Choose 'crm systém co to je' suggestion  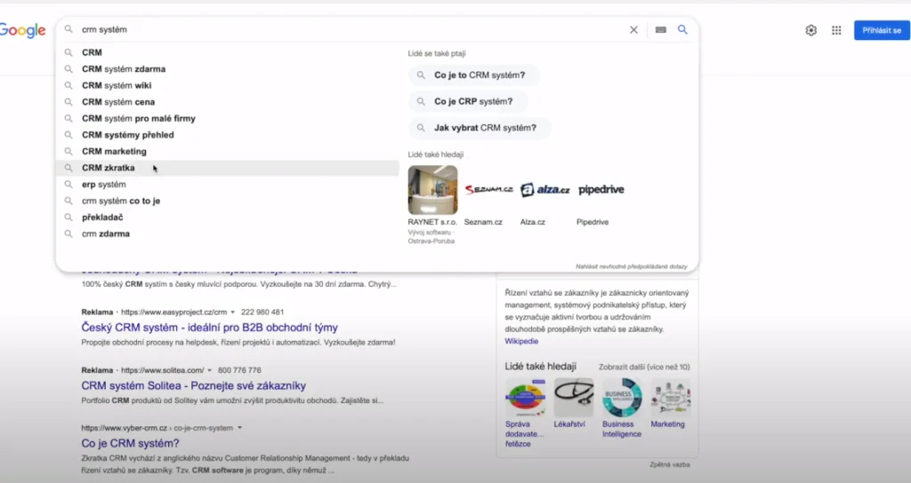[x=228, y=202]
